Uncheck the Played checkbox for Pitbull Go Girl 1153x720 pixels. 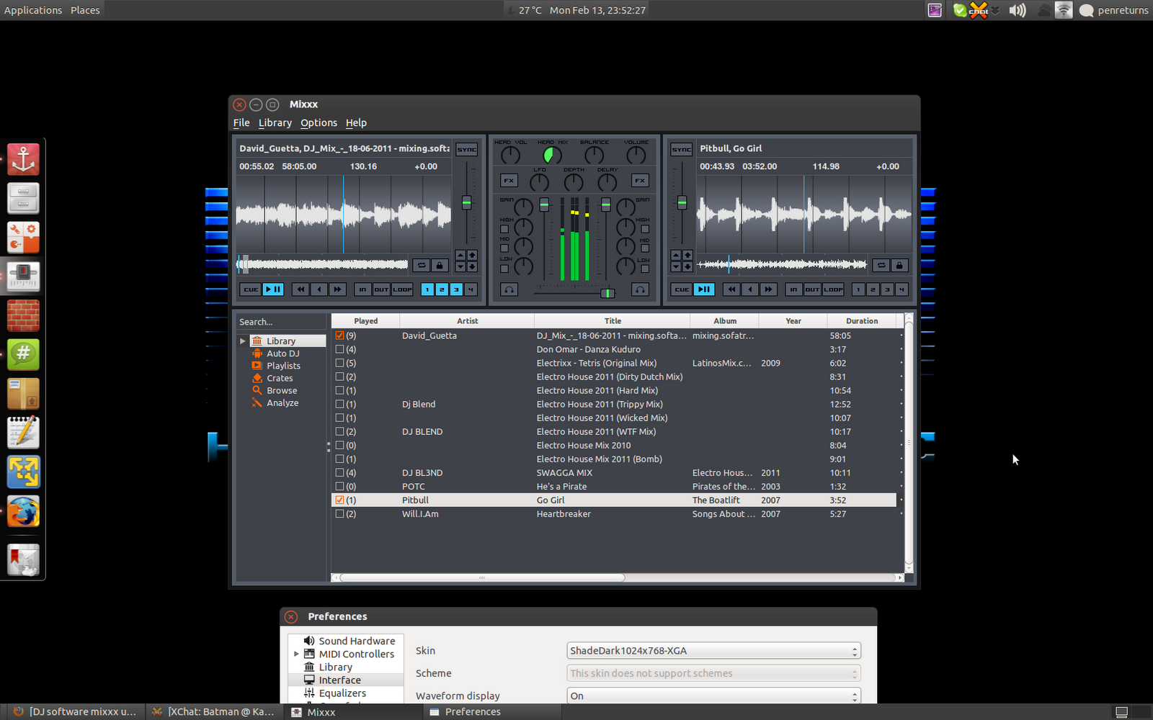[x=339, y=500]
